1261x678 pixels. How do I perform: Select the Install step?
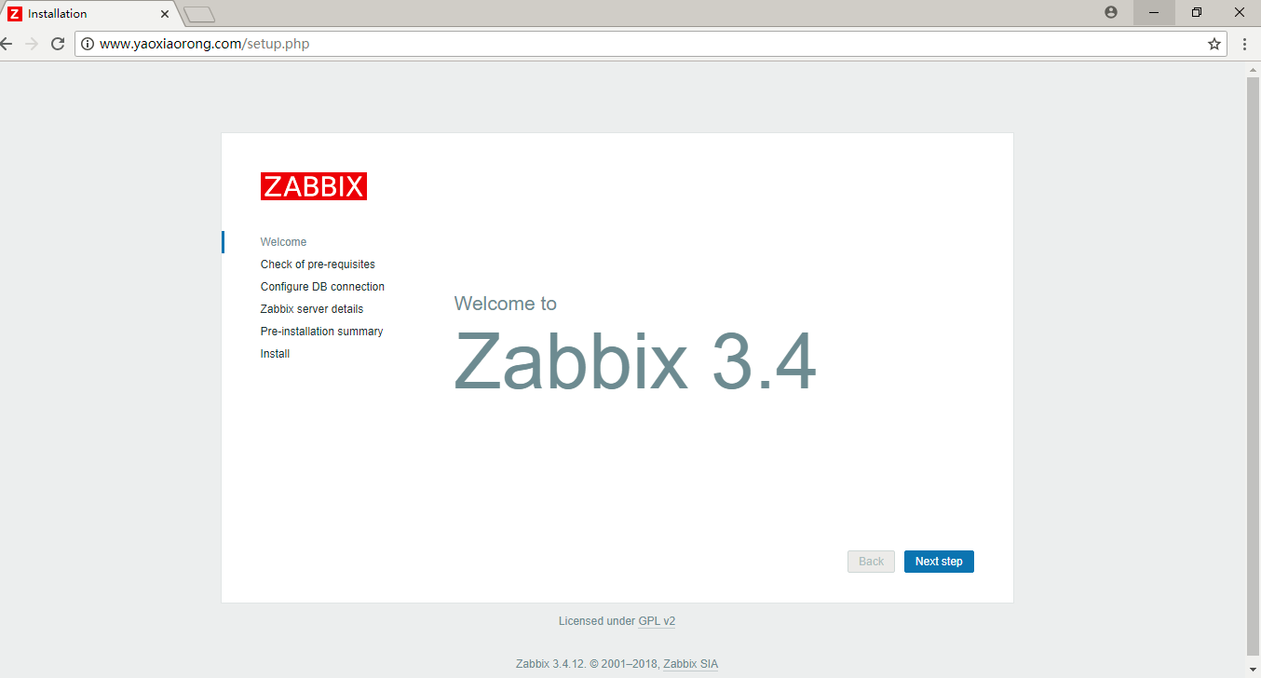(x=275, y=354)
